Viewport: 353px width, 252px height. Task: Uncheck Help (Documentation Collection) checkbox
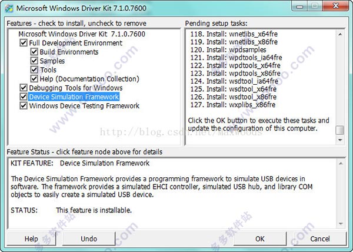click(34, 79)
